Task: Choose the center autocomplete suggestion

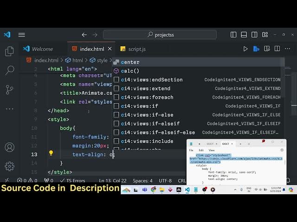Action: (x=130, y=62)
